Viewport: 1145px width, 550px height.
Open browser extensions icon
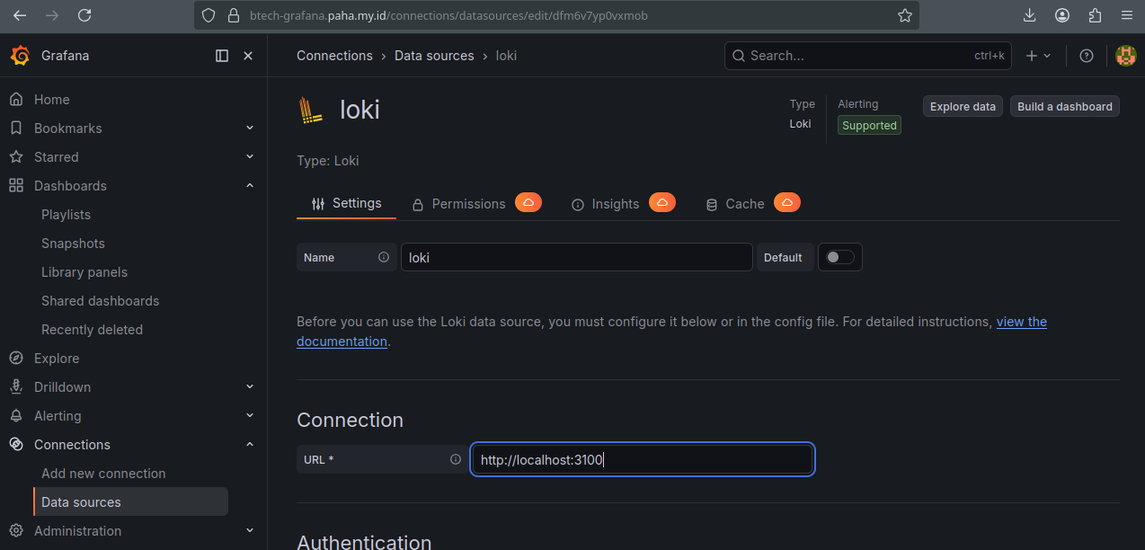(1095, 15)
